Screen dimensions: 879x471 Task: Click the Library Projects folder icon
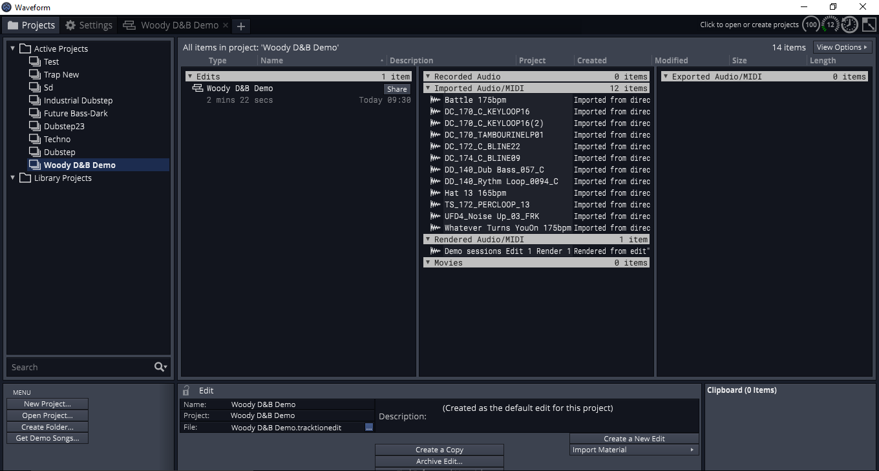point(25,178)
